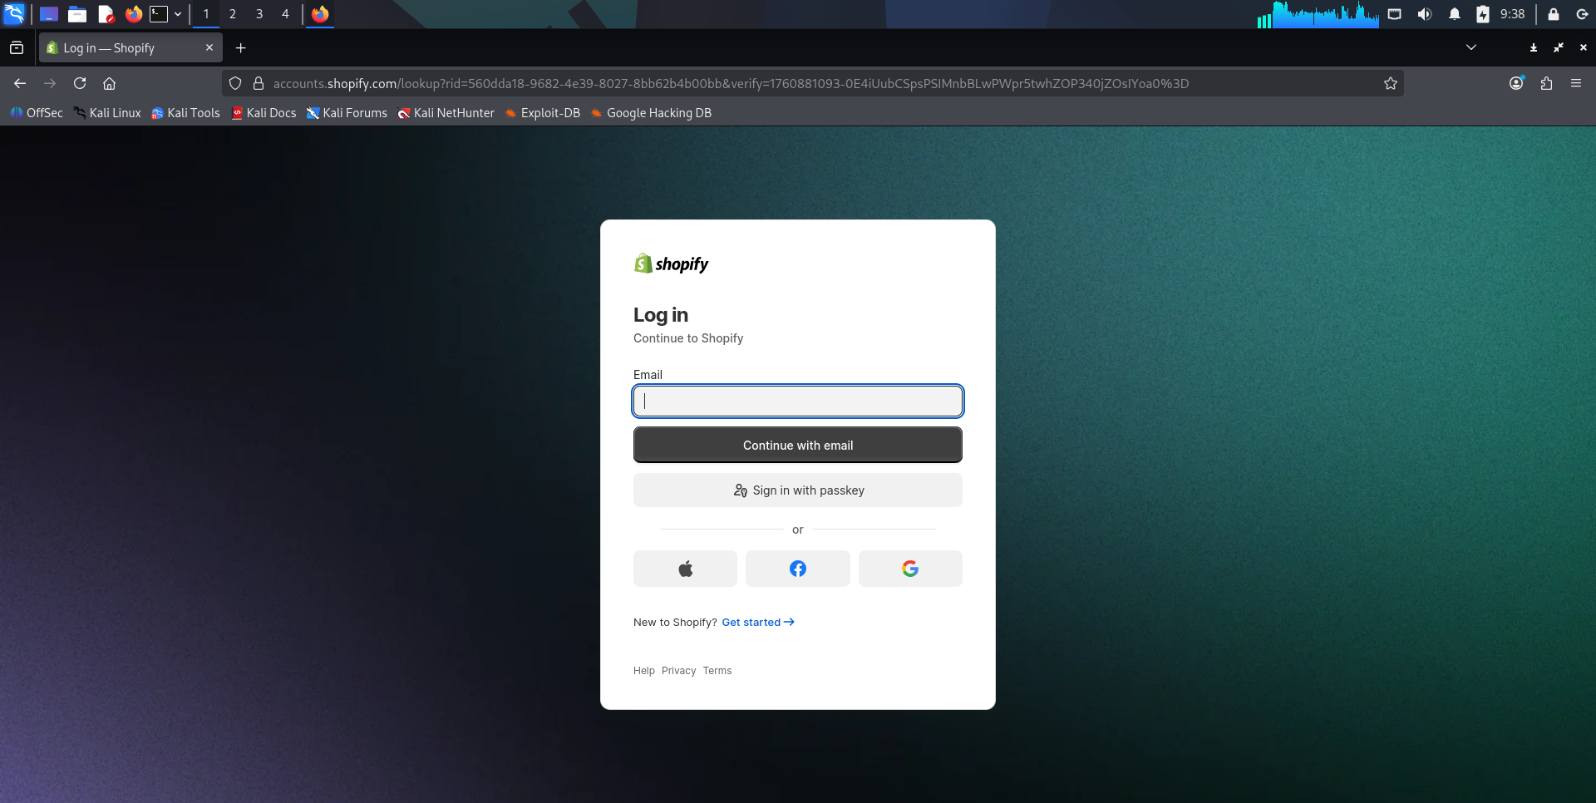
Task: Click the desktop icon in the top panel
Action: pyautogui.click(x=49, y=14)
